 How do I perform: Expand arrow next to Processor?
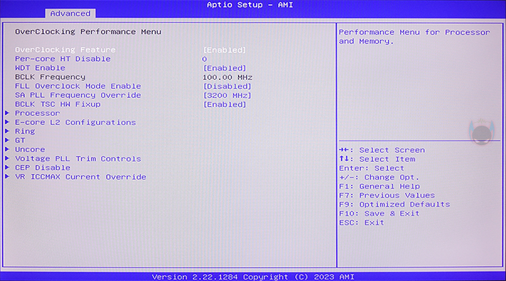(7, 113)
